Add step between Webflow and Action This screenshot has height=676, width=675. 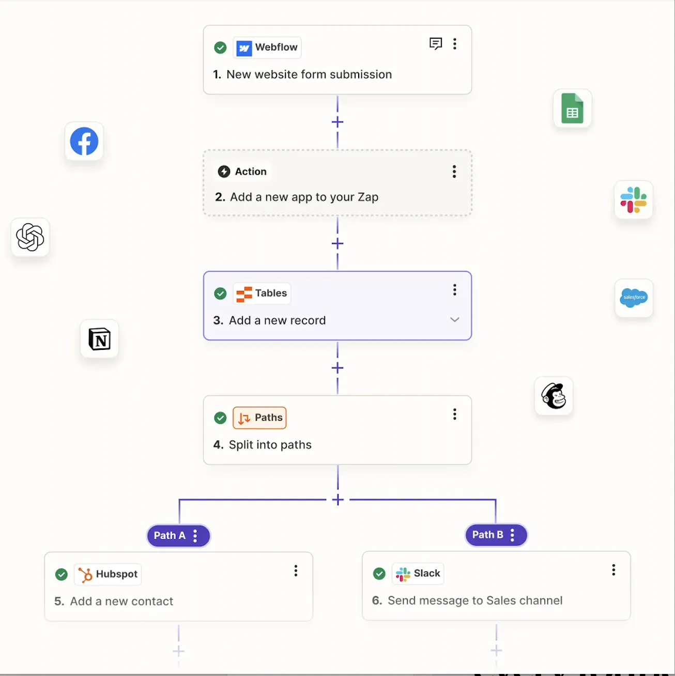337,122
